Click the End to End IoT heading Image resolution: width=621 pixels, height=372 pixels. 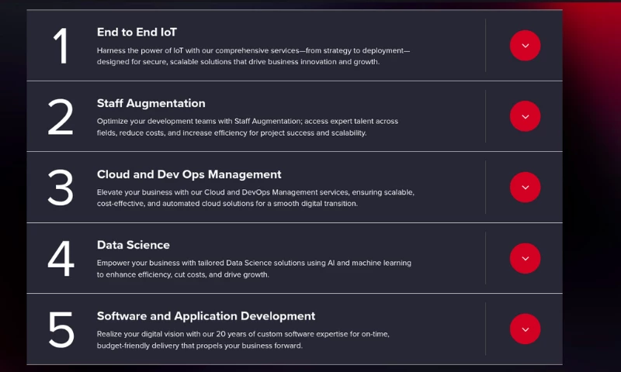[137, 33]
